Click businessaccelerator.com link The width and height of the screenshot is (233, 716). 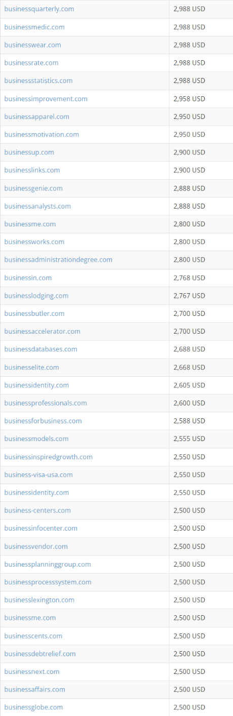coord(42,331)
